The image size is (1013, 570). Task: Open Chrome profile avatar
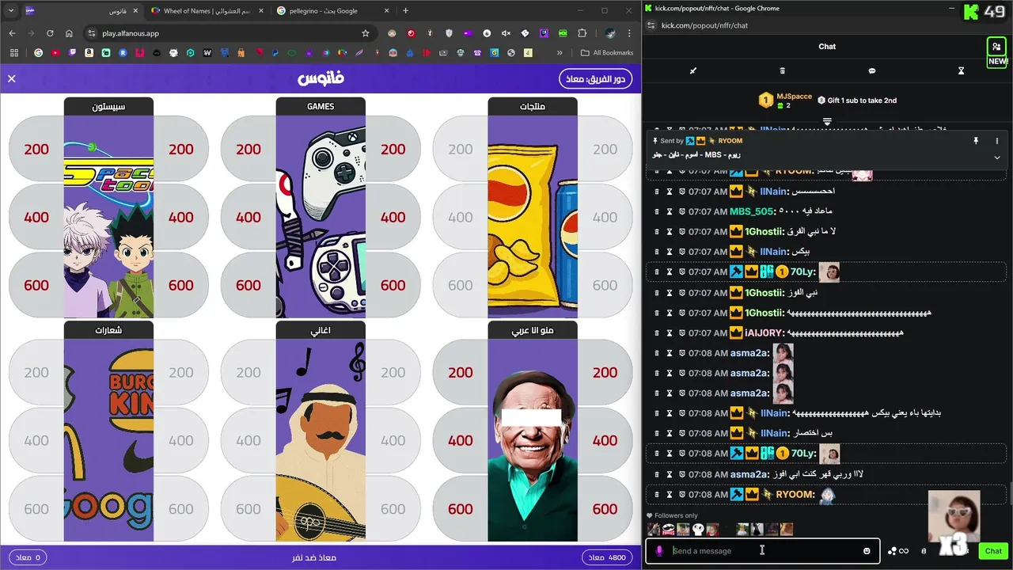(610, 33)
